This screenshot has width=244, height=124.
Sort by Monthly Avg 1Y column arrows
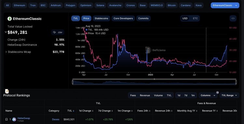[197, 111]
